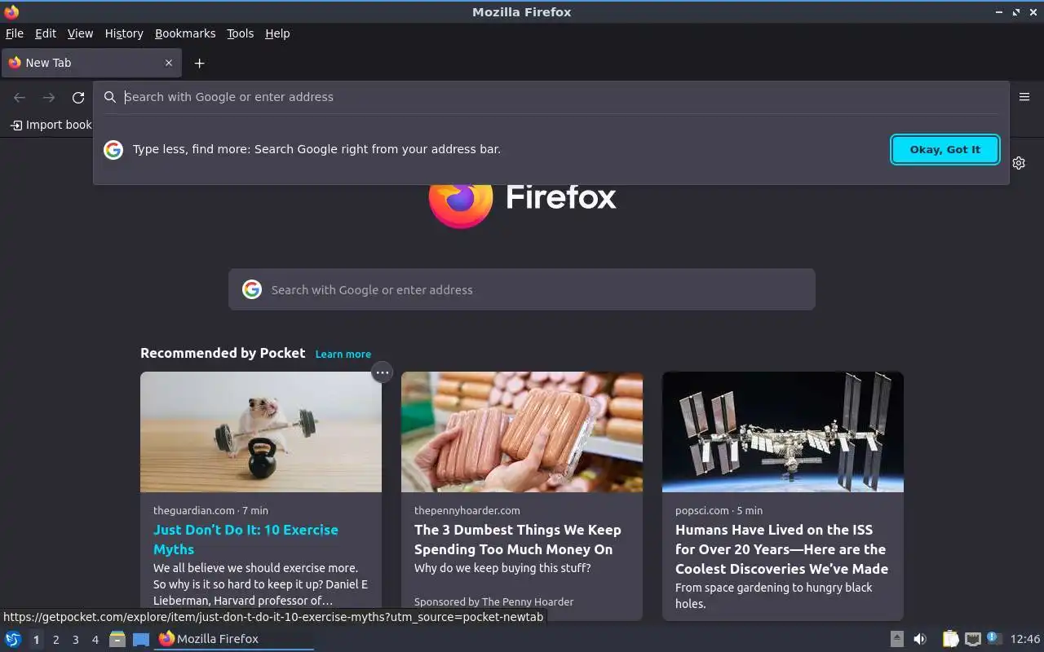The height and width of the screenshot is (652, 1044).
Task: Open the Bookmarks menu
Action: (x=185, y=33)
